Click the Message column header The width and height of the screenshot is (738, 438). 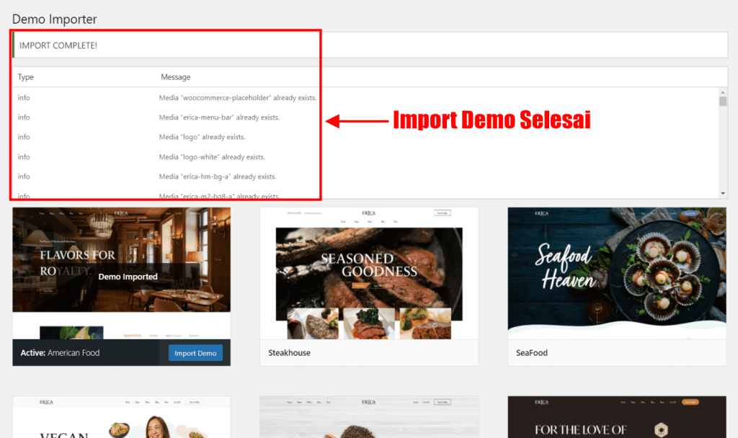point(175,77)
